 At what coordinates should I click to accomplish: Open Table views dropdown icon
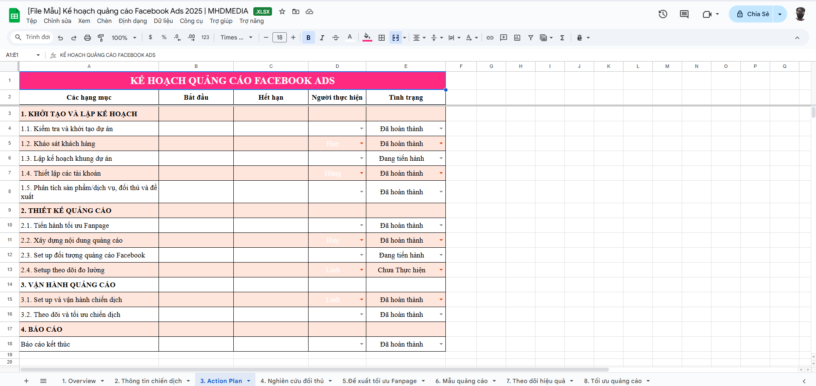[x=546, y=38]
